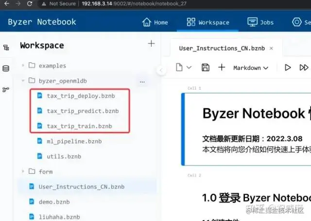311x221 pixels.
Task: Click the Byzer Notebook logo text
Action: point(42,22)
